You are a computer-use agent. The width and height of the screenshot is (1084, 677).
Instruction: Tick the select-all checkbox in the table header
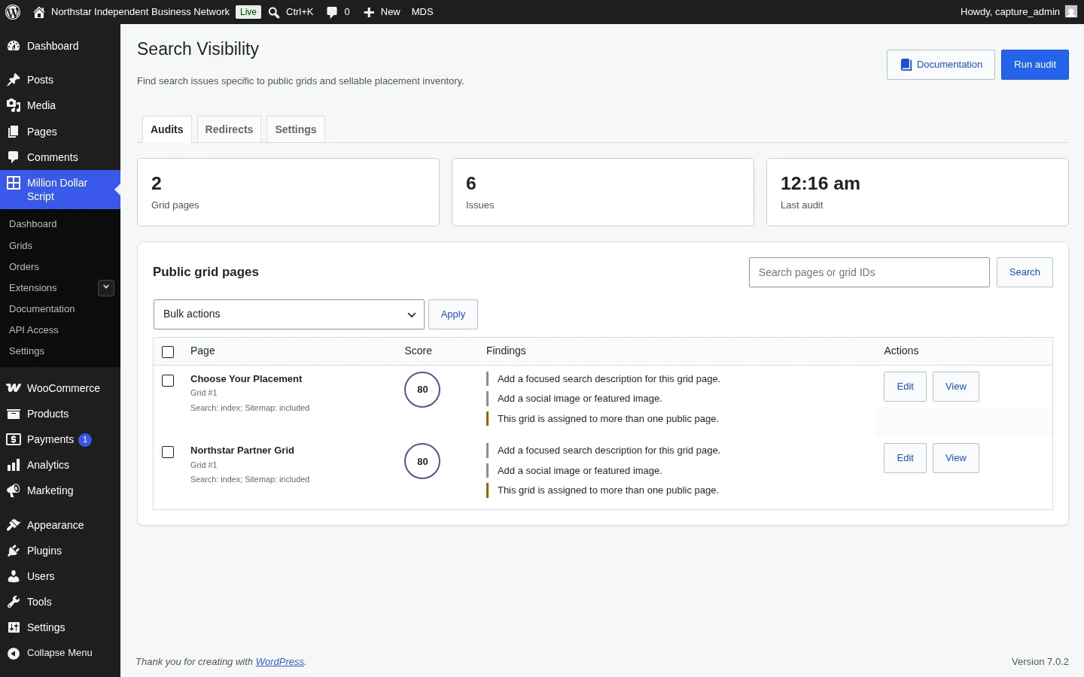(168, 351)
